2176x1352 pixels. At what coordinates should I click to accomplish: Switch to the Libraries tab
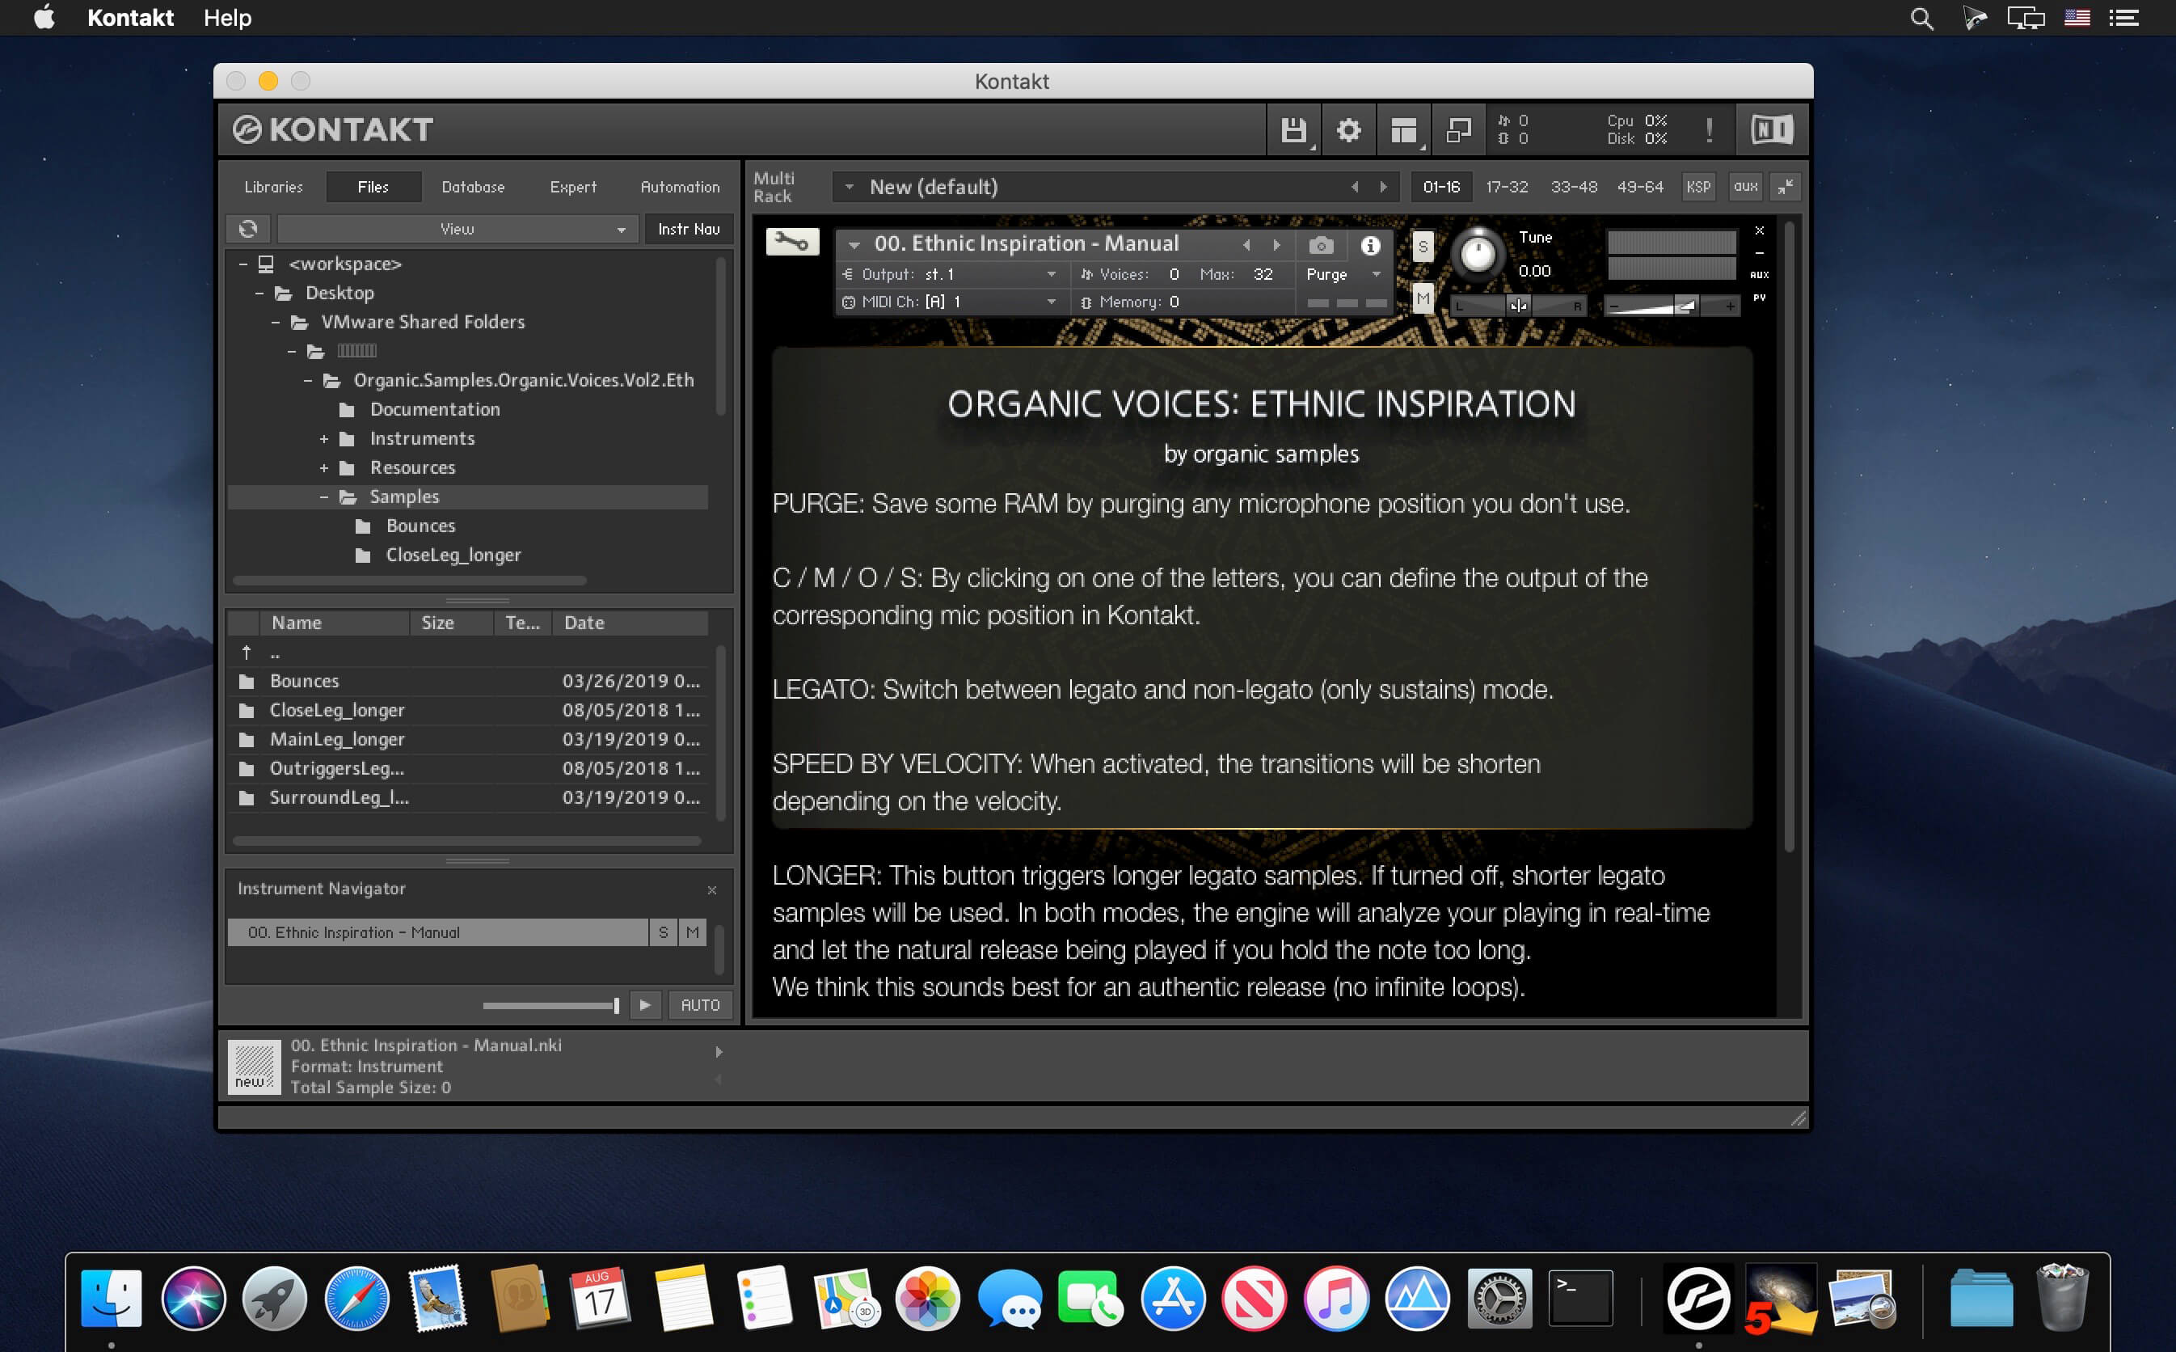(273, 187)
